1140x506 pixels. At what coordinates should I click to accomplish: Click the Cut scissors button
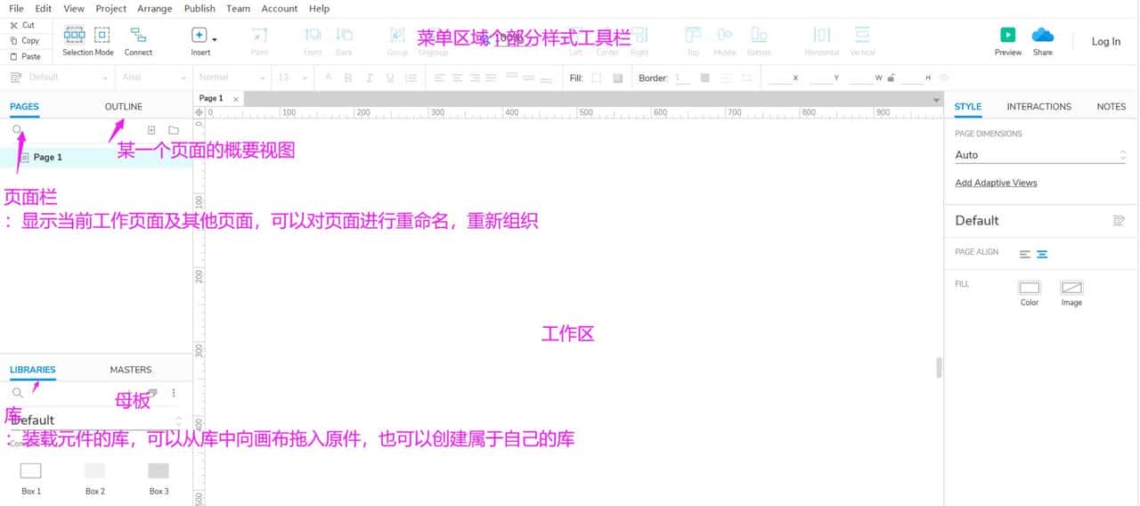coord(22,26)
